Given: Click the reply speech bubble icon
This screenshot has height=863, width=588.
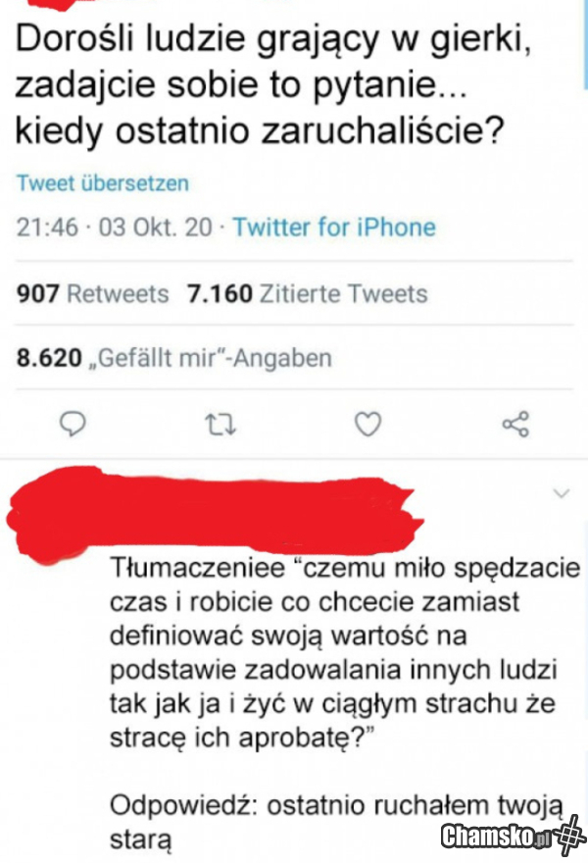Looking at the screenshot, I should (75, 424).
